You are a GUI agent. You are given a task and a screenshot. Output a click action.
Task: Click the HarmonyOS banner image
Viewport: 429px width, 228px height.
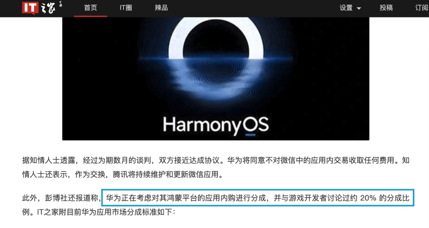[x=216, y=78]
